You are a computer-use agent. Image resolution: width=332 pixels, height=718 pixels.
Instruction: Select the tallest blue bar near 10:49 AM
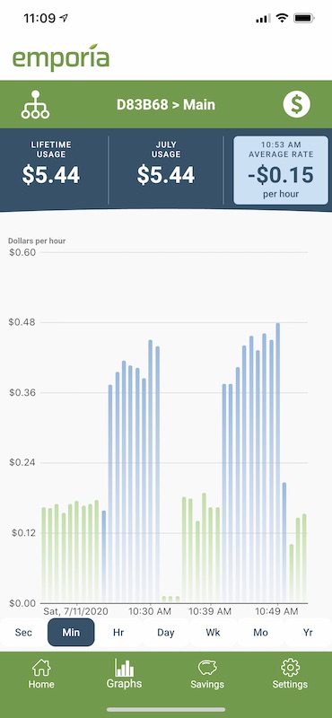click(x=277, y=463)
